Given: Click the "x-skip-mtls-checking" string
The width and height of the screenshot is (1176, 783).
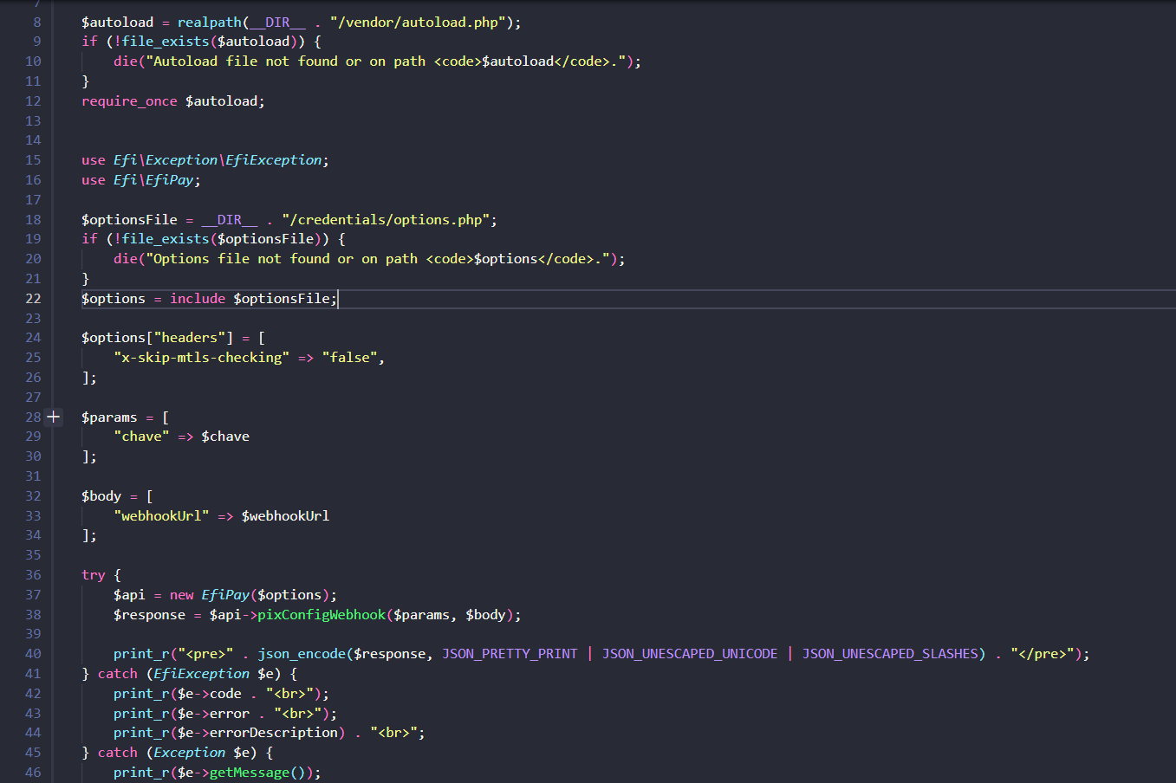Looking at the screenshot, I should pyautogui.click(x=202, y=358).
